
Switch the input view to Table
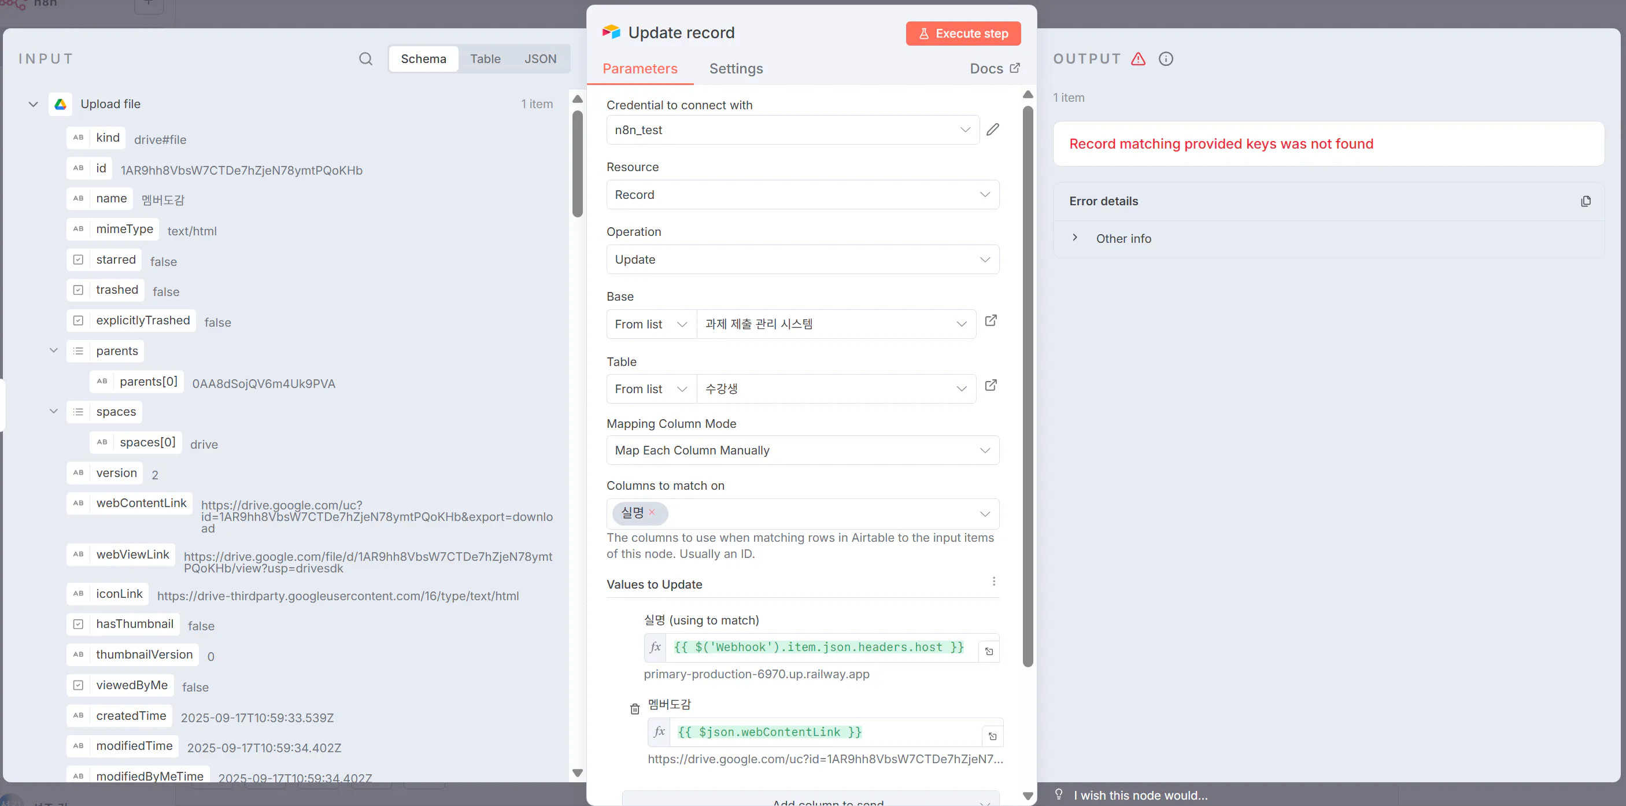(x=485, y=59)
